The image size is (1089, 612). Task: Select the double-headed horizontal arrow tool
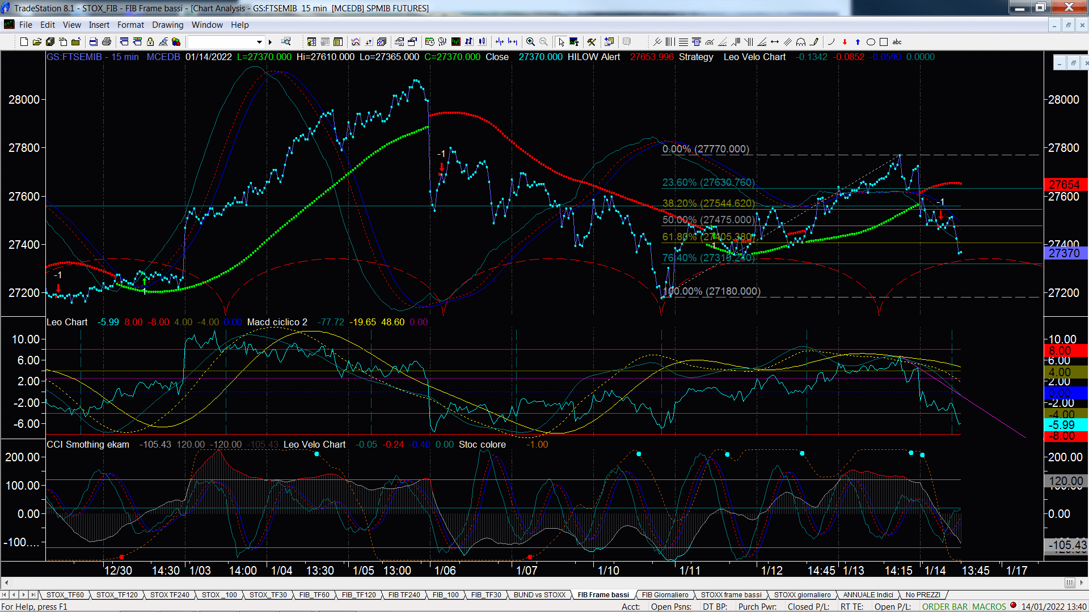click(x=775, y=42)
